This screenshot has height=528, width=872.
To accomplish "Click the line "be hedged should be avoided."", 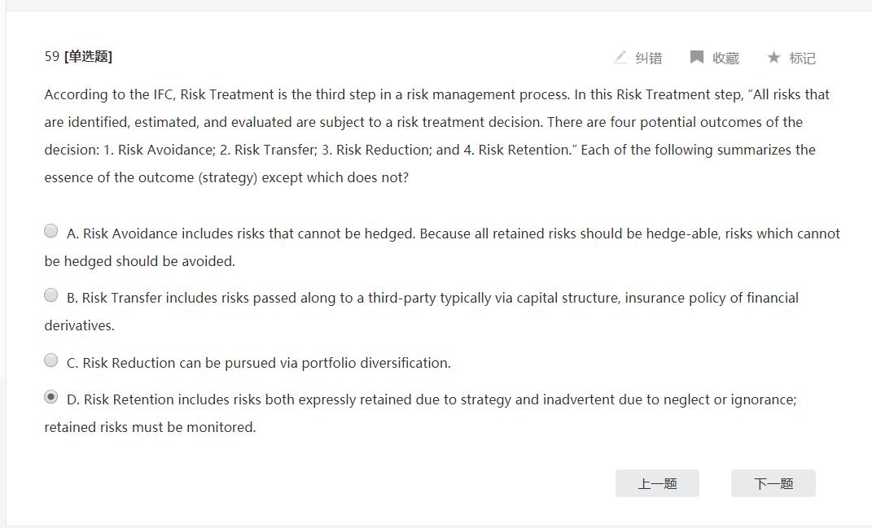I will pyautogui.click(x=139, y=261).
